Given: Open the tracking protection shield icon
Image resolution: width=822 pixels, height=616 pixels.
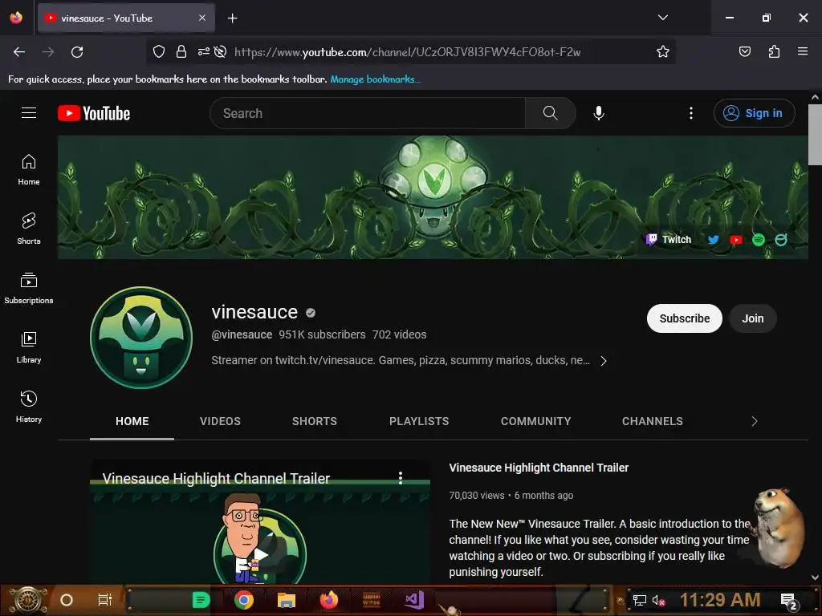Looking at the screenshot, I should 159,51.
